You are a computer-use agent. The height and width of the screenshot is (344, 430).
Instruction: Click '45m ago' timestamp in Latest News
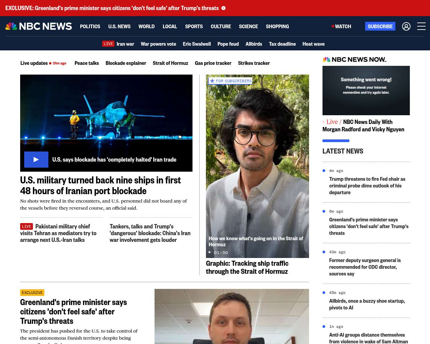[x=337, y=293]
